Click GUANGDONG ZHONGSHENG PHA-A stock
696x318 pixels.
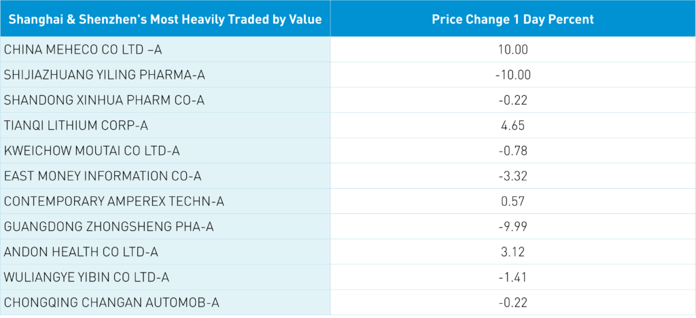(x=109, y=226)
